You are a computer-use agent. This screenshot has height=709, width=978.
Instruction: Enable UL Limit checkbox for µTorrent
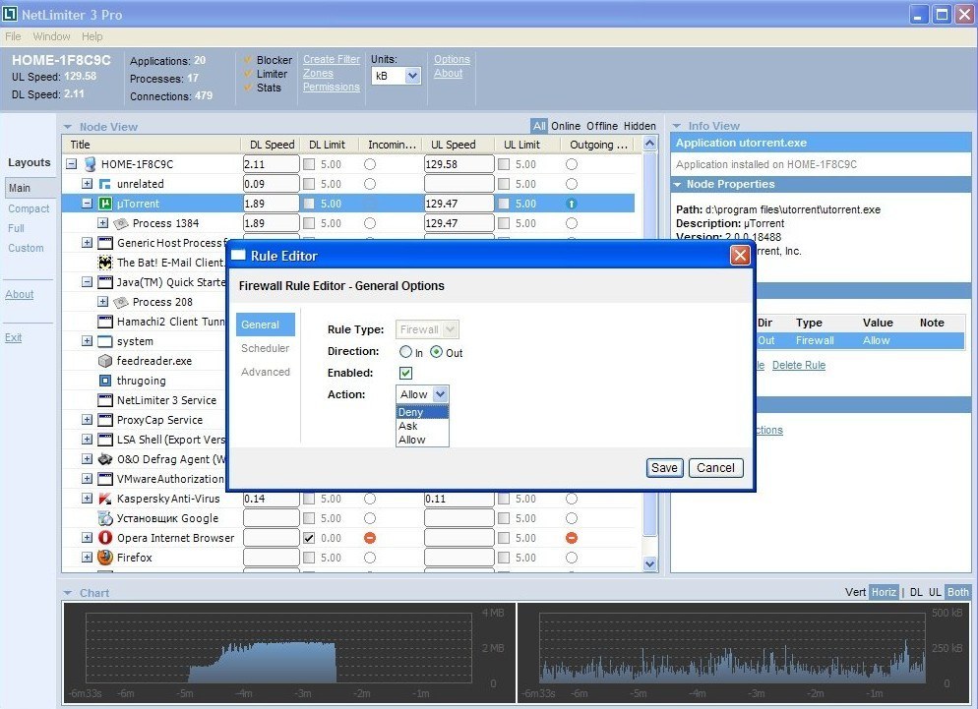[x=504, y=204]
